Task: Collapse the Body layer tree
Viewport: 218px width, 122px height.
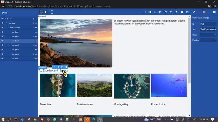Action: [5, 19]
